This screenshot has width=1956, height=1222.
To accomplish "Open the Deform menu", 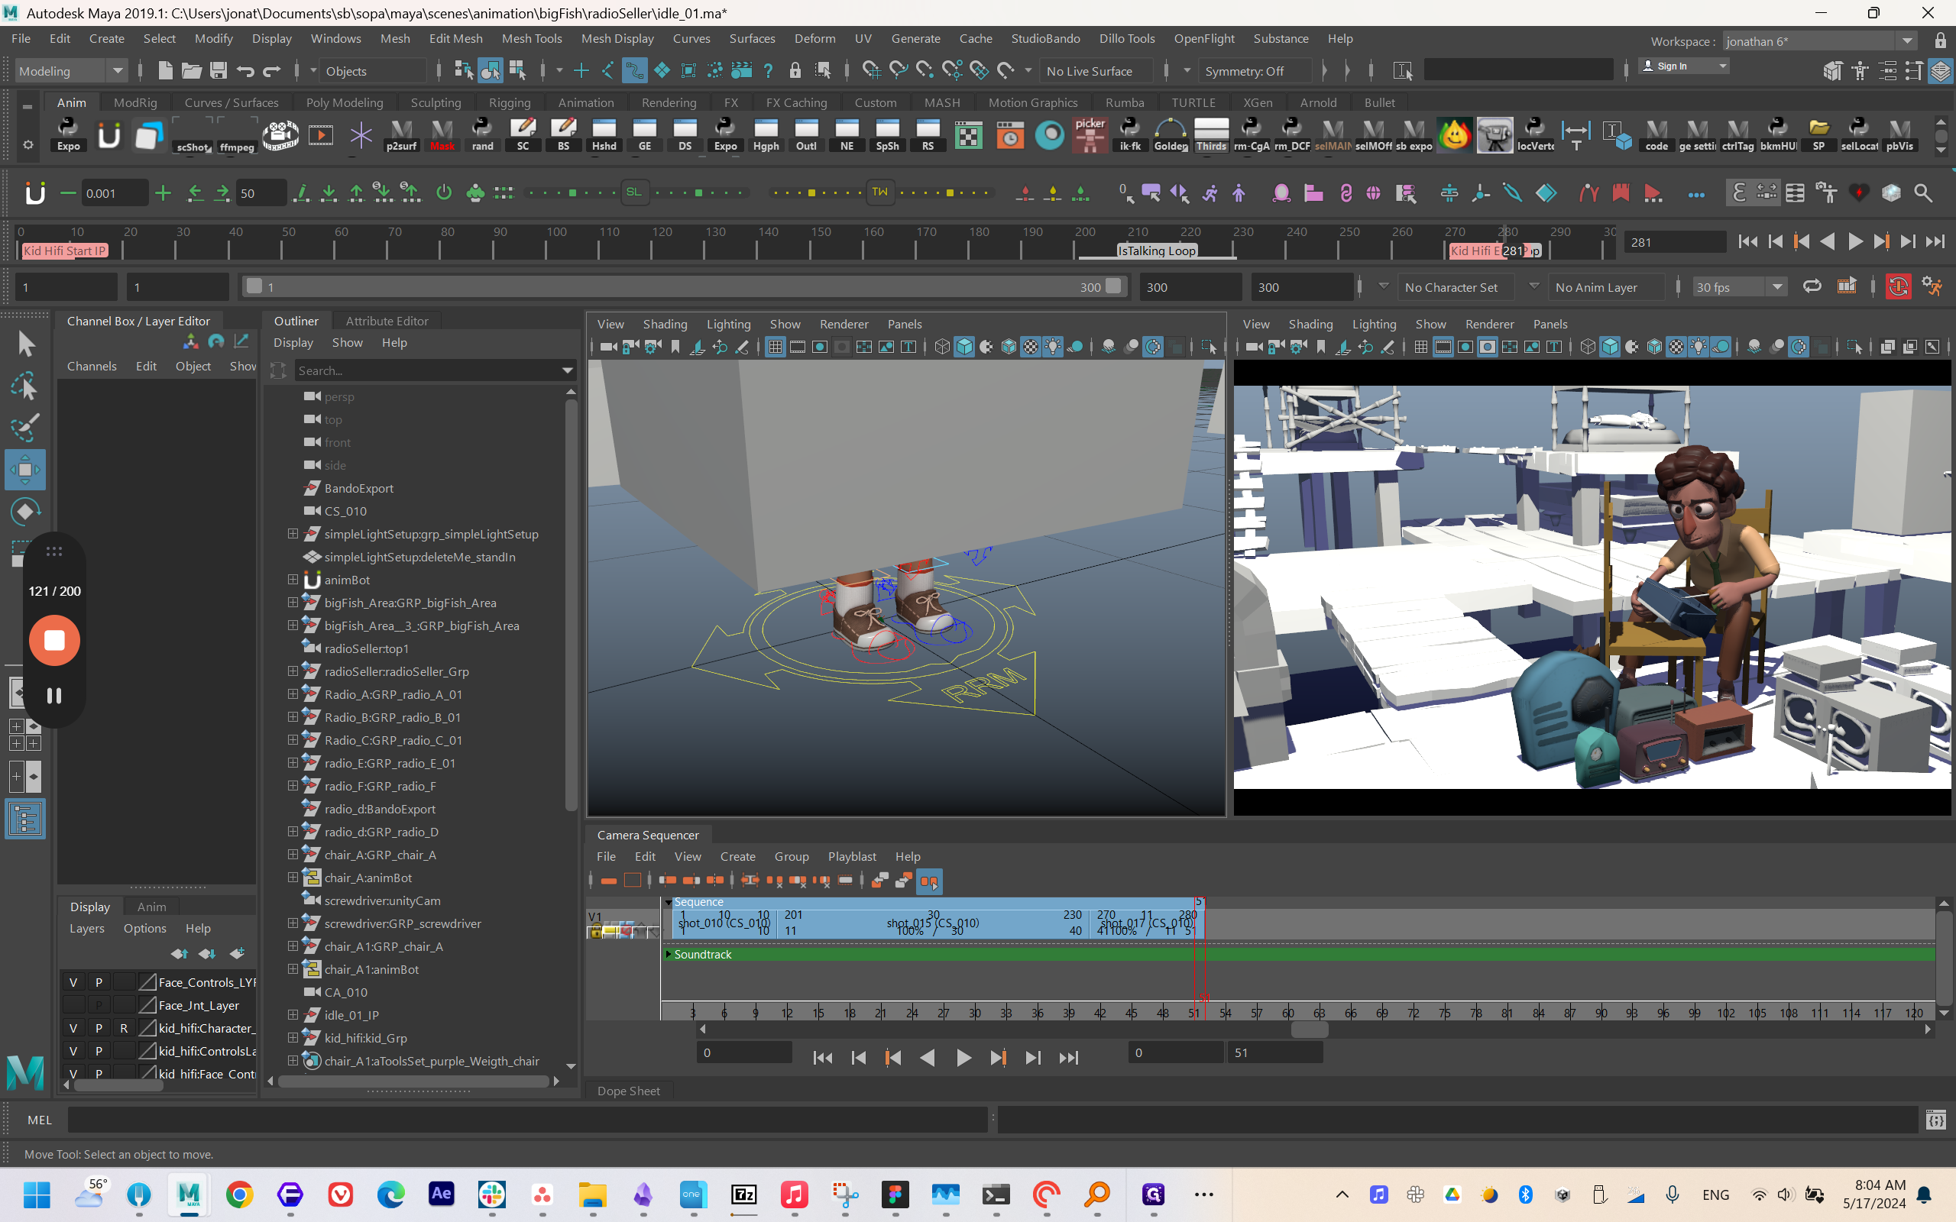I will point(814,39).
